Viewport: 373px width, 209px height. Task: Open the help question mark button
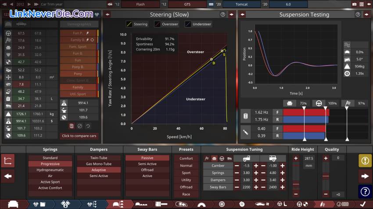click(x=365, y=191)
